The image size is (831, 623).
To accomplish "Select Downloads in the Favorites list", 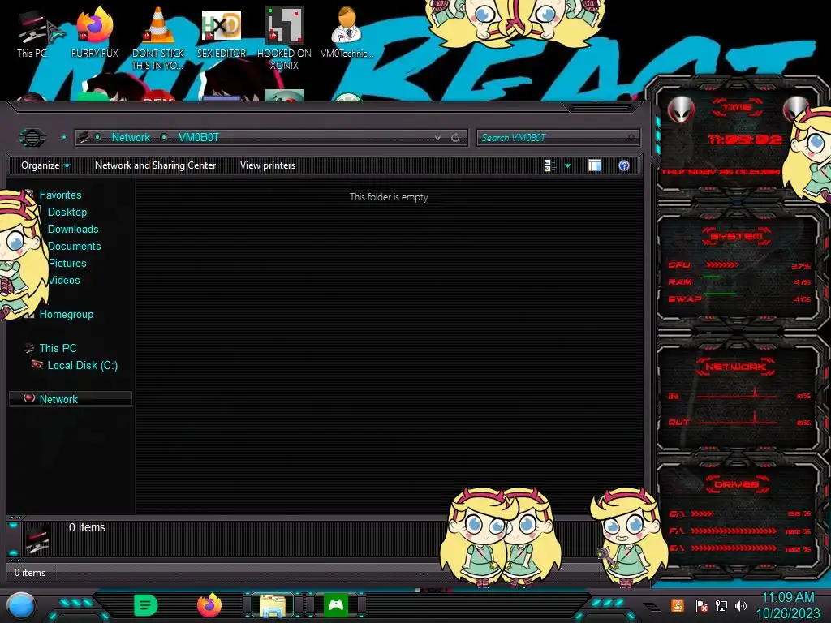I will point(73,229).
